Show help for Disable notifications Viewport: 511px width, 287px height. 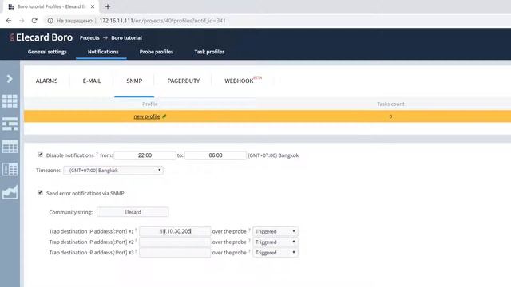click(x=97, y=154)
